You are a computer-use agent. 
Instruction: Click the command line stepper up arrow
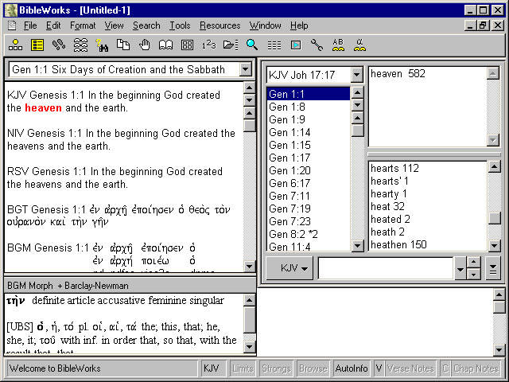(474, 263)
